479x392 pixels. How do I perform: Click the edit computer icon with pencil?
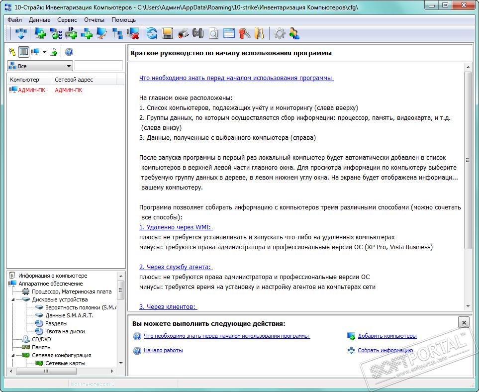pos(102,33)
